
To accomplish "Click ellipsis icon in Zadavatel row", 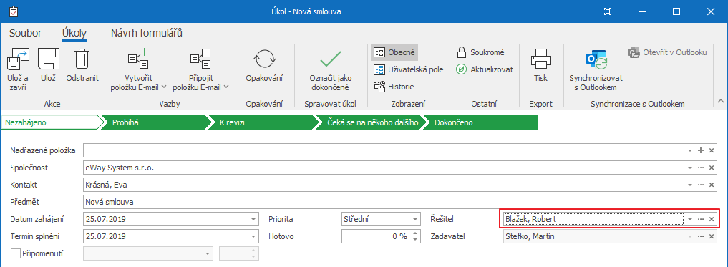I will 701,236.
